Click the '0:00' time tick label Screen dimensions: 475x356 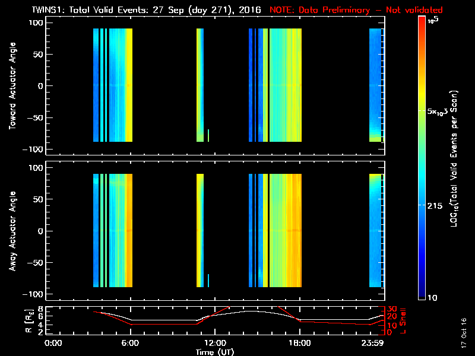[x=53, y=344]
